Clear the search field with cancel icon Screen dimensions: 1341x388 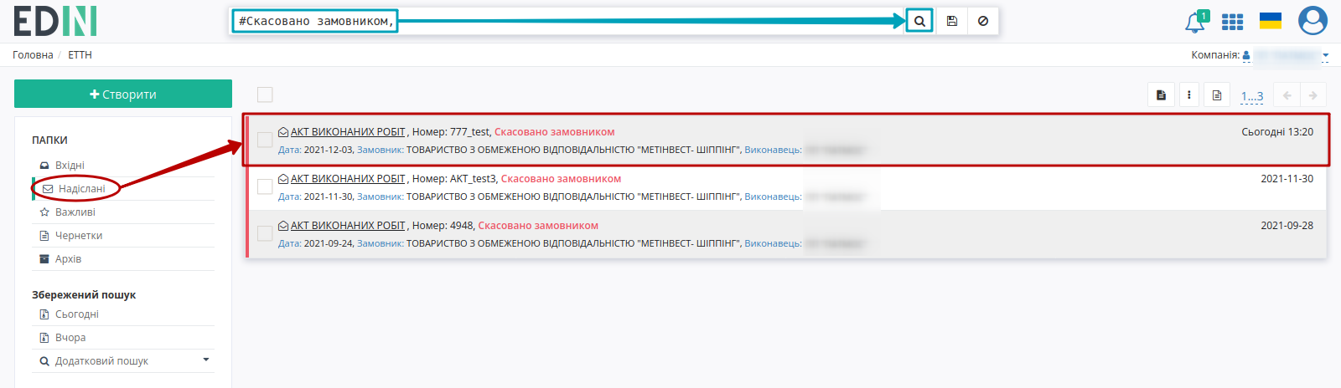(x=983, y=21)
